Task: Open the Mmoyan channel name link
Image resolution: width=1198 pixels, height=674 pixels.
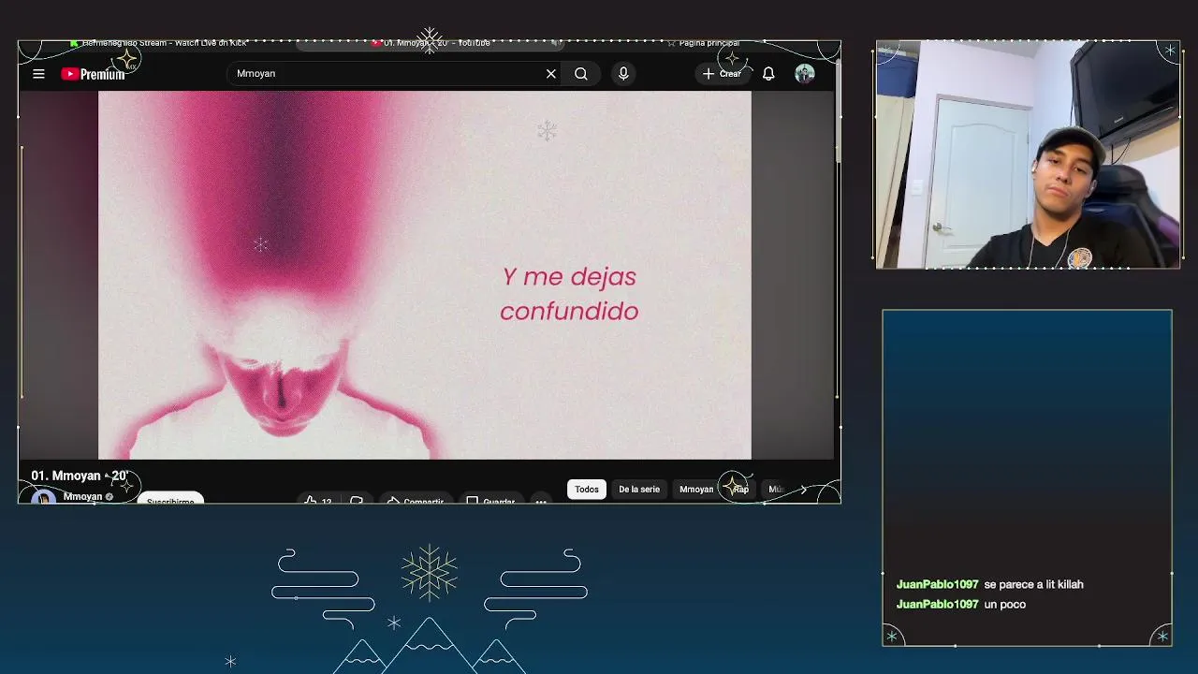Action: 82,497
